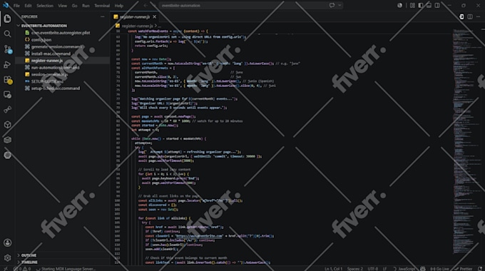485x271 pixels.
Task: Open the Explorer Views and More Actions ellipsis
Action: click(103, 16)
